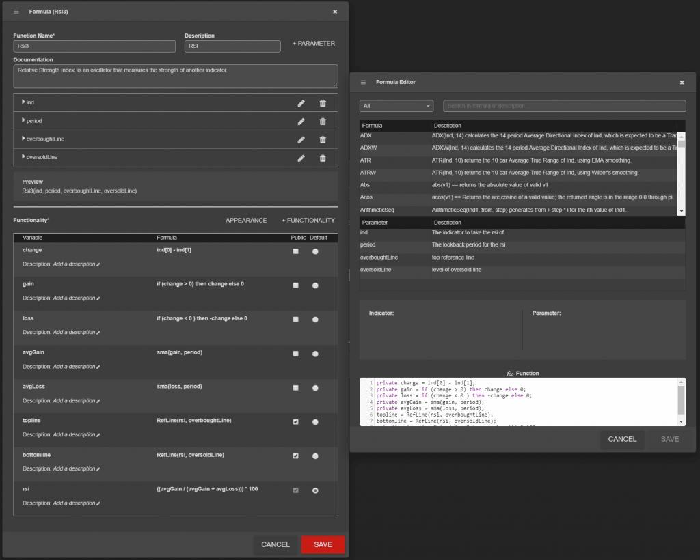This screenshot has height=560, width=700.
Task: Expand the overboughtLine parameter row
Action: [x=23, y=139]
